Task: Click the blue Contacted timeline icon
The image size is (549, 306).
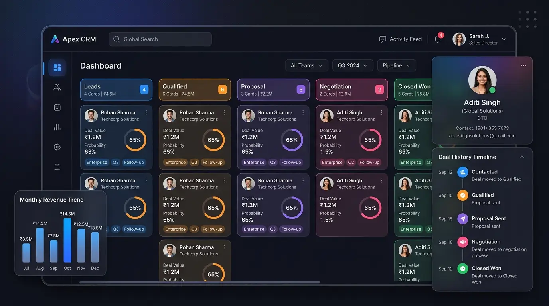Action: coord(463,172)
